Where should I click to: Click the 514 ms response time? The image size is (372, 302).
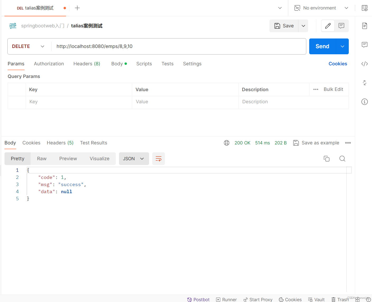tap(263, 143)
